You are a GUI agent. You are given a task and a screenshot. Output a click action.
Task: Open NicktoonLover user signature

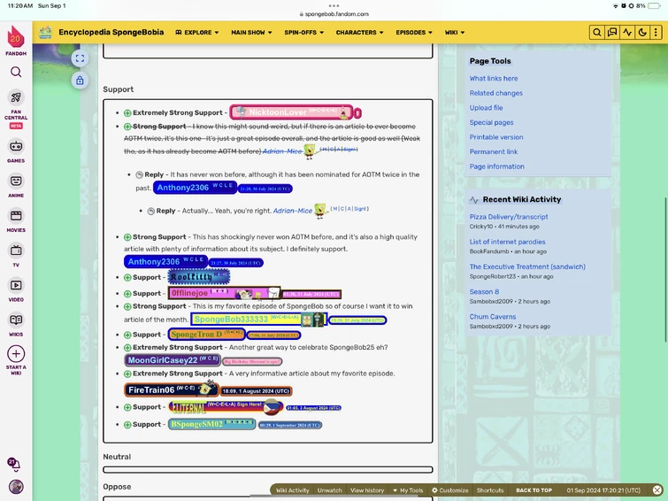tap(292, 112)
